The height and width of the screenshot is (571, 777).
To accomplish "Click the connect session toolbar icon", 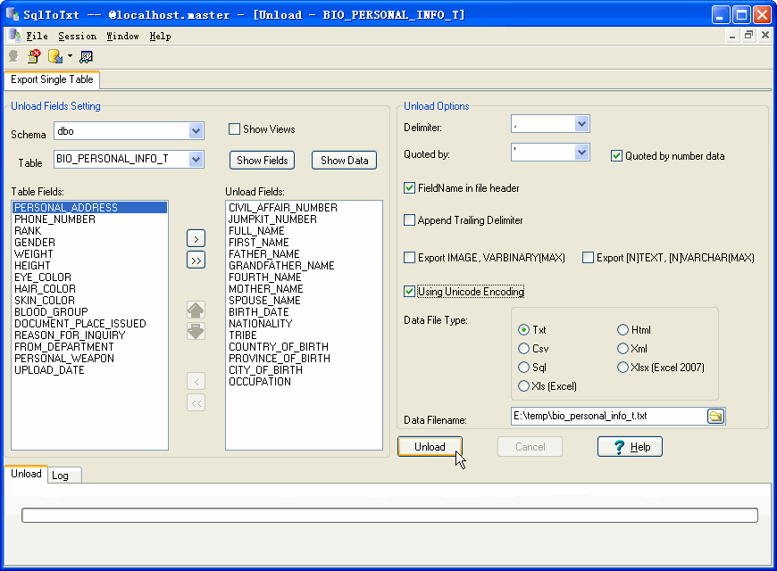I will coord(13,56).
